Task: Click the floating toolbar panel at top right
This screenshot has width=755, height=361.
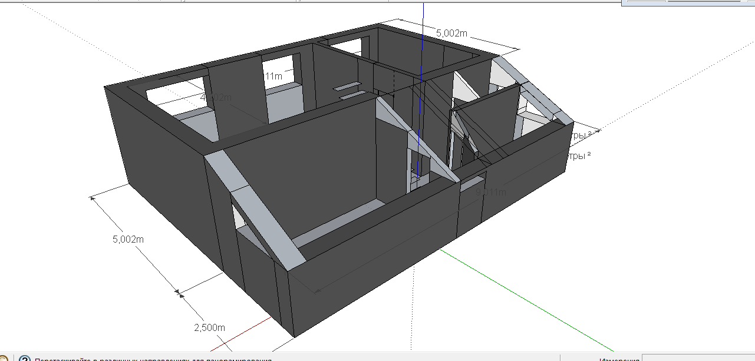Action: [x=687, y=2]
